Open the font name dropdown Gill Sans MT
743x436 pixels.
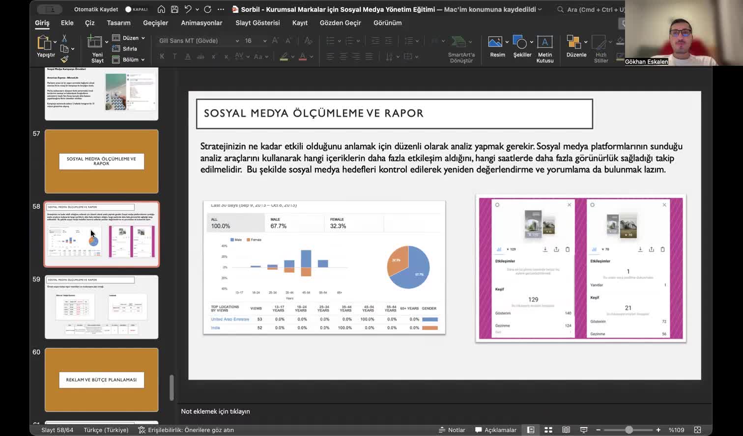(x=237, y=41)
